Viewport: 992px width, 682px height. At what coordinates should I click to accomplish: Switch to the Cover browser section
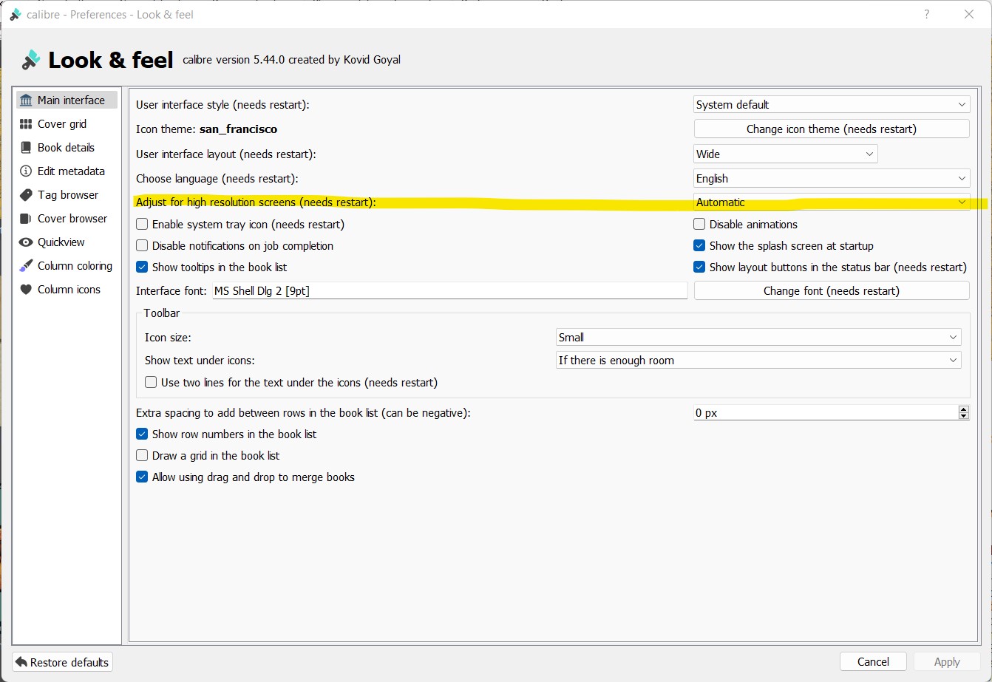click(x=72, y=219)
